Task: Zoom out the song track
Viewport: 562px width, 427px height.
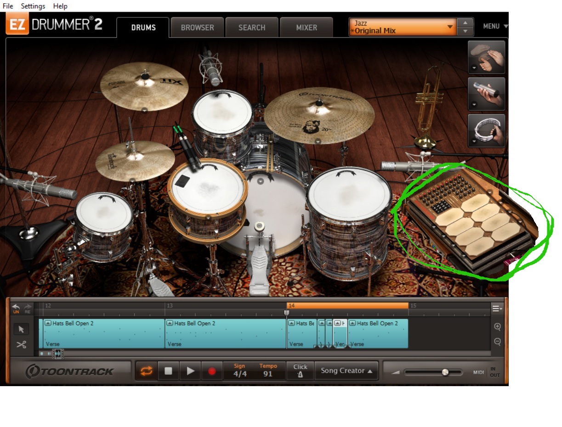Action: pyautogui.click(x=497, y=342)
